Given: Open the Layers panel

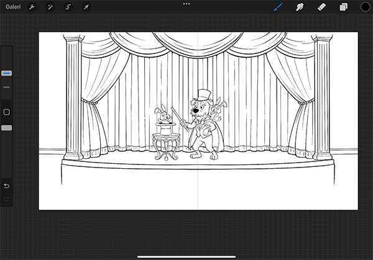Looking at the screenshot, I should [343, 7].
